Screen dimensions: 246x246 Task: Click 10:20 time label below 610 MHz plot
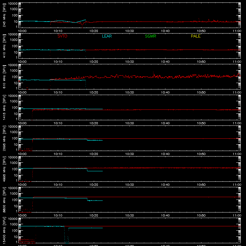pos(94,93)
